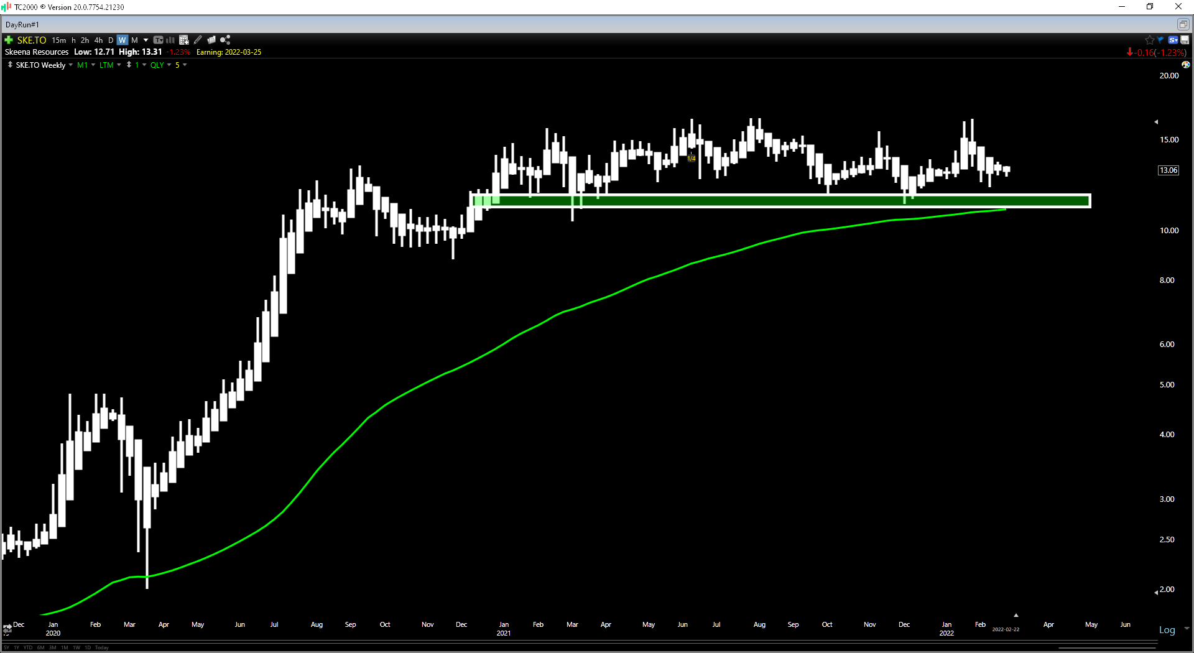Click the up-down handle beside 1

click(x=129, y=65)
